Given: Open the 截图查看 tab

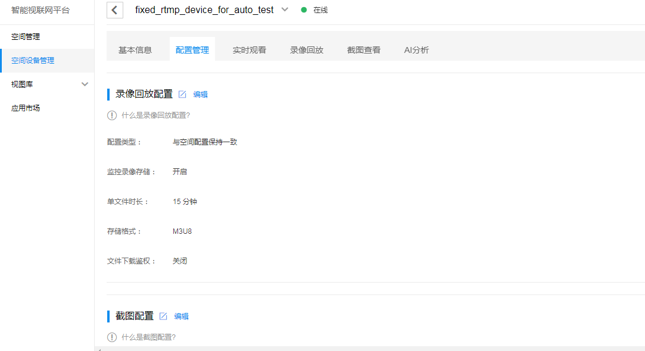Looking at the screenshot, I should pyautogui.click(x=364, y=50).
